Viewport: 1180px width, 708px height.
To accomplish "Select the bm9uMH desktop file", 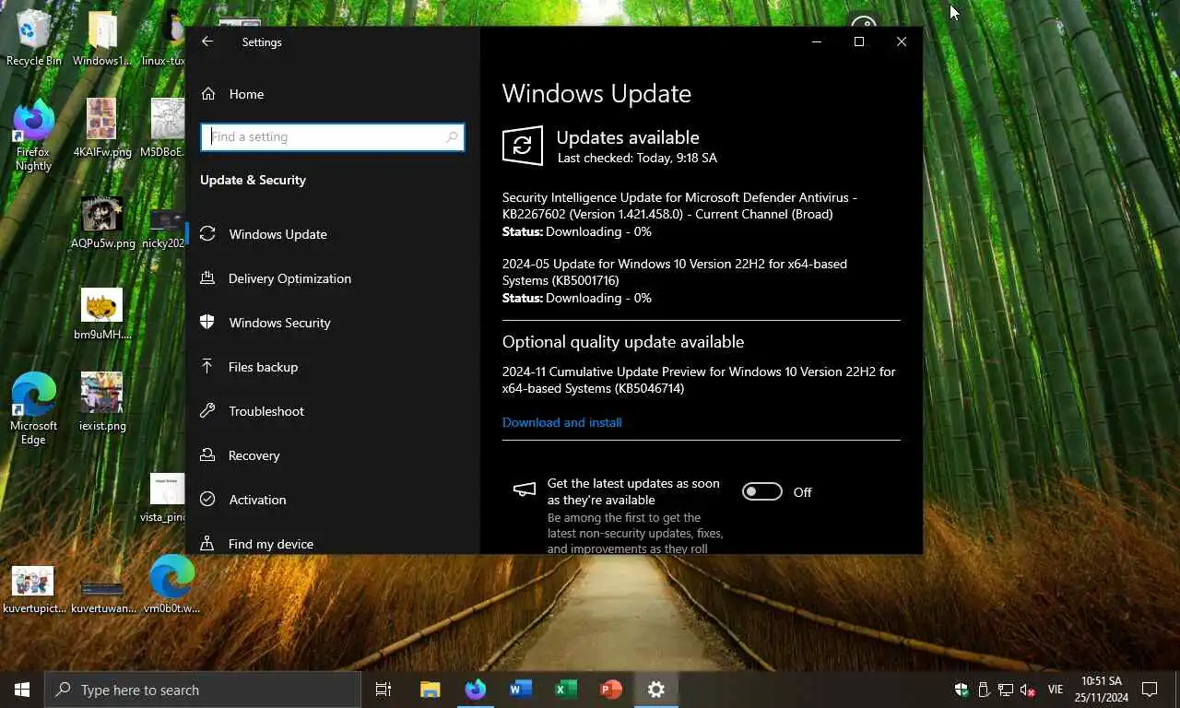I will pos(102,314).
